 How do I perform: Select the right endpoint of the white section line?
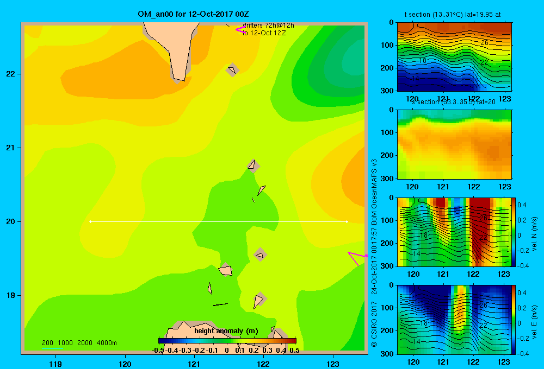(x=347, y=221)
